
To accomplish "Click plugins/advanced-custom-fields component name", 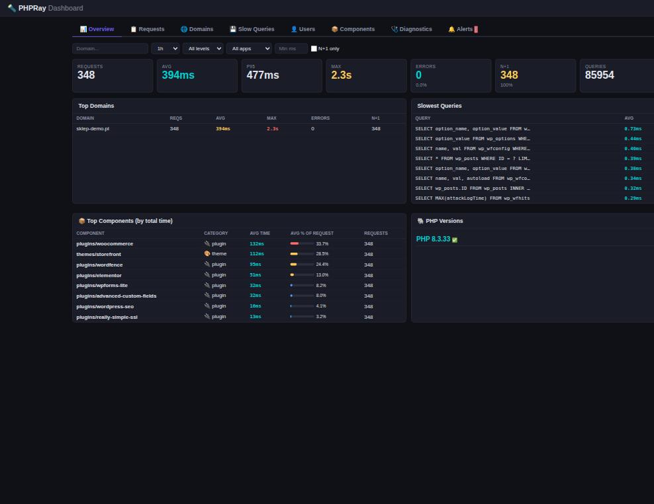I will [x=117, y=296].
